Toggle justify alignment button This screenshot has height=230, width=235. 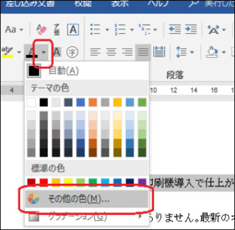[143, 52]
